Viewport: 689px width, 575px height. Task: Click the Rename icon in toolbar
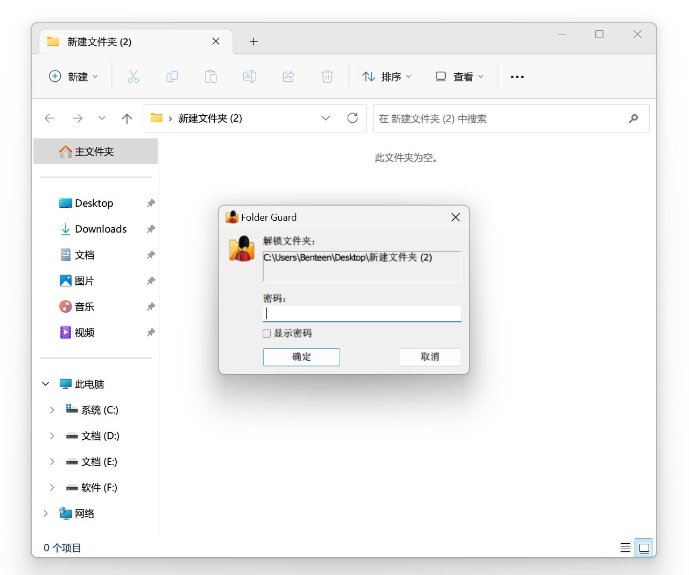click(250, 76)
